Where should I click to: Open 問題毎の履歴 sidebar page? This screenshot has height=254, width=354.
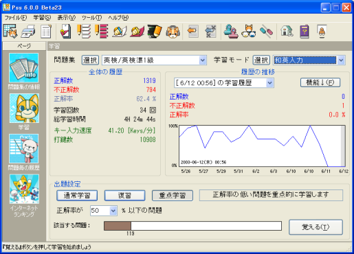(x=24, y=152)
